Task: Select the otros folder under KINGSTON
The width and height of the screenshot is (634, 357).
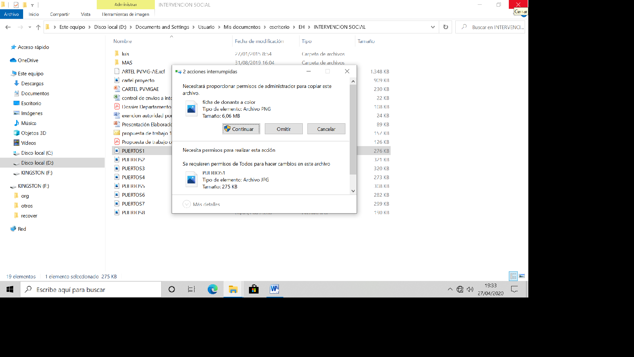Action: pyautogui.click(x=26, y=206)
